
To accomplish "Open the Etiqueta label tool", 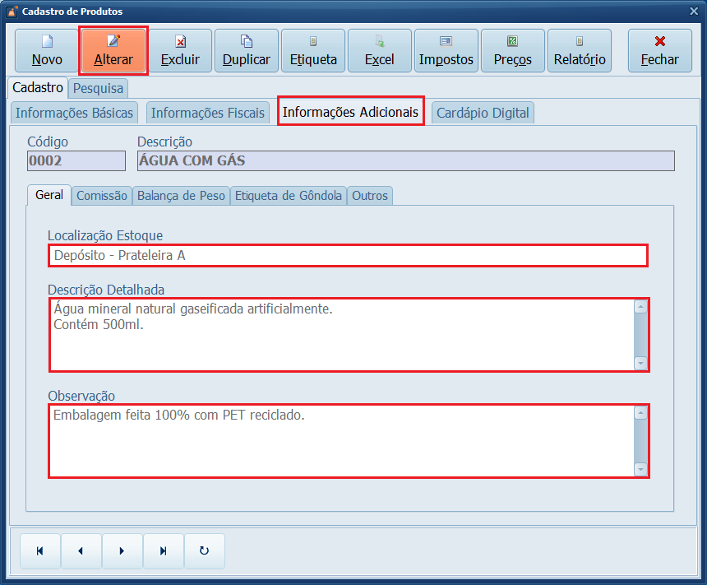I will (x=313, y=51).
